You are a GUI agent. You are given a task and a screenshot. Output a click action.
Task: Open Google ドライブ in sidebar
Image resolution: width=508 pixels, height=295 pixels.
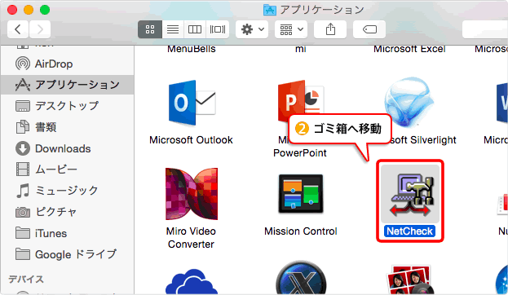coord(68,254)
